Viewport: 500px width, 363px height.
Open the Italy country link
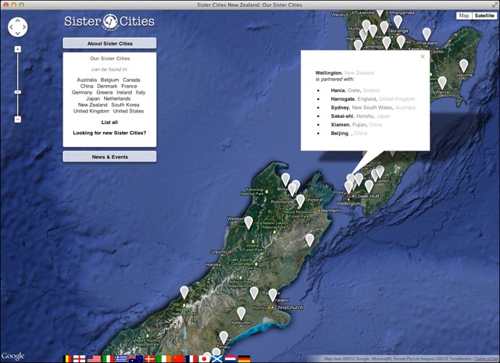tap(141, 92)
